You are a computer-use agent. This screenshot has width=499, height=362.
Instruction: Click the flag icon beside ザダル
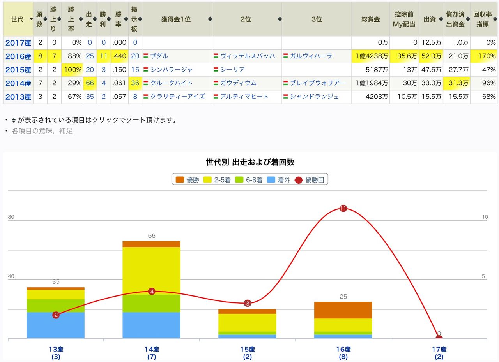click(x=146, y=56)
